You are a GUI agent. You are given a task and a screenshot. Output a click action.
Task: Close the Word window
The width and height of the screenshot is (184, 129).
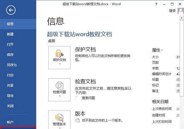(180, 4)
